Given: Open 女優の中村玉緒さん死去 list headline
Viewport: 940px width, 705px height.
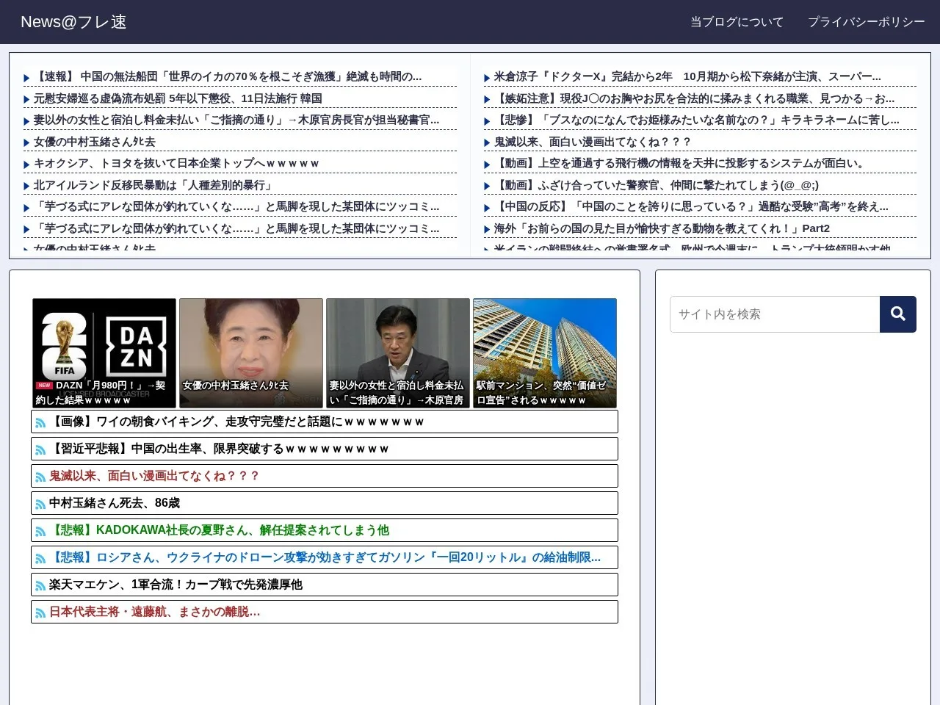Looking at the screenshot, I should (x=95, y=142).
